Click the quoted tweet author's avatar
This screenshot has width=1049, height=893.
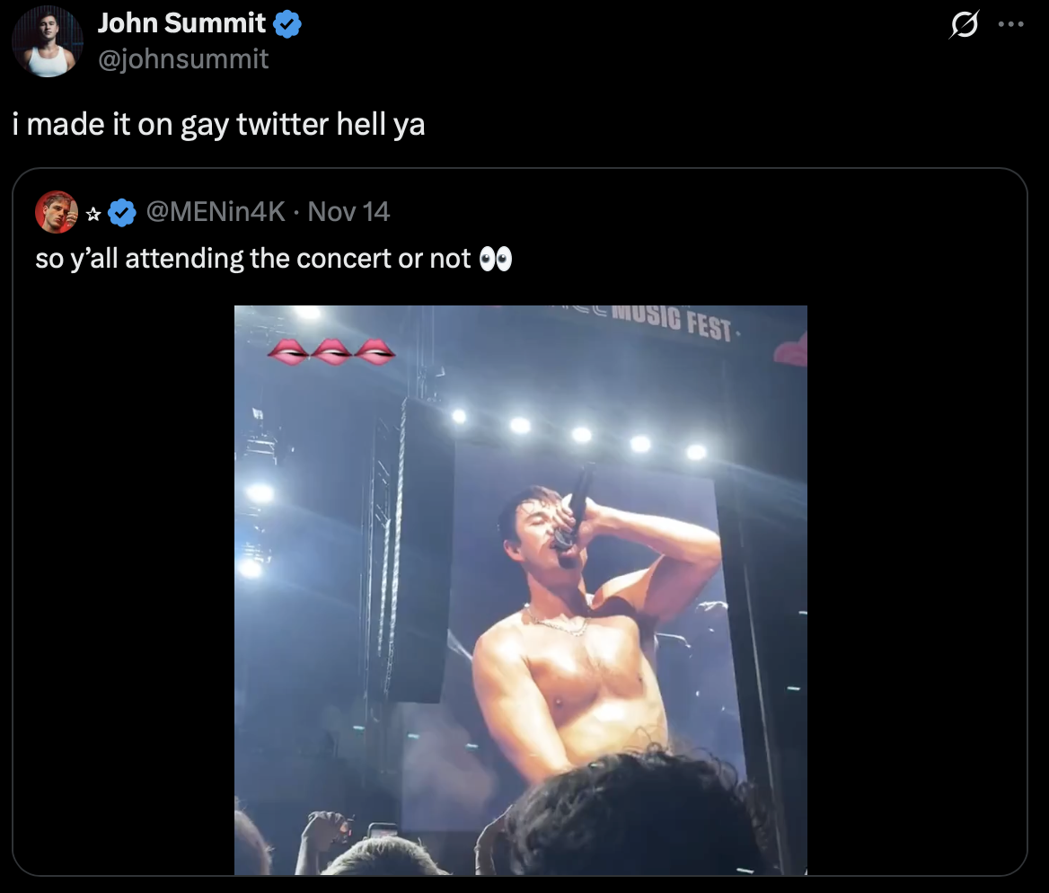[56, 212]
